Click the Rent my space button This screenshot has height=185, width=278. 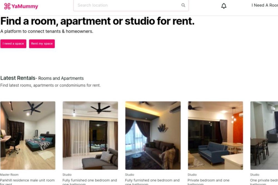[x=42, y=44]
